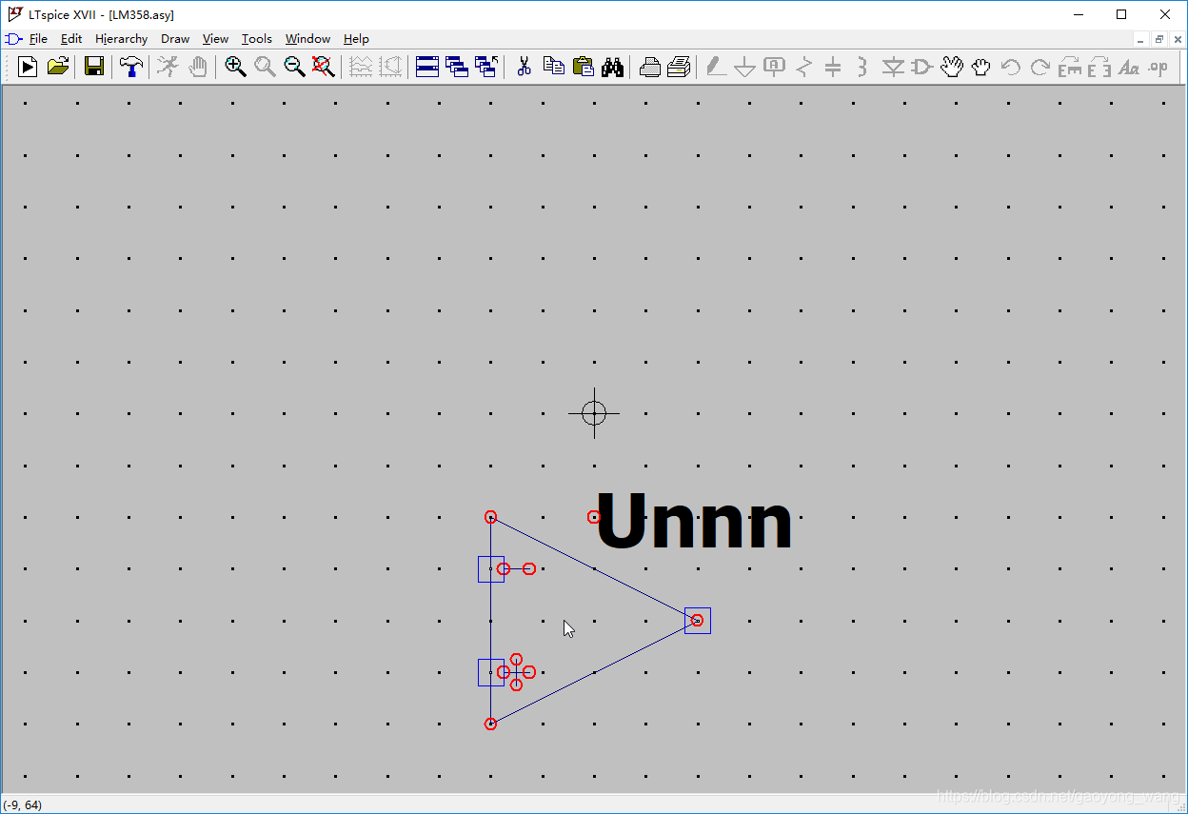
Task: Select the Diode tool
Action: pyautogui.click(x=892, y=67)
